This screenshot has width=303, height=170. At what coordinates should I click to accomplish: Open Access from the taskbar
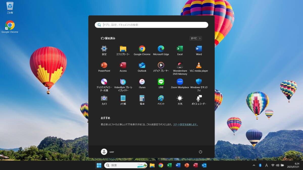click(x=195, y=165)
